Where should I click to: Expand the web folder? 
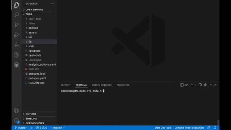click(39, 46)
